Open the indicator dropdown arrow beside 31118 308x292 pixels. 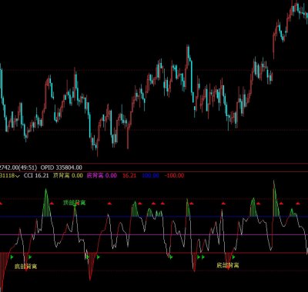point(18,176)
